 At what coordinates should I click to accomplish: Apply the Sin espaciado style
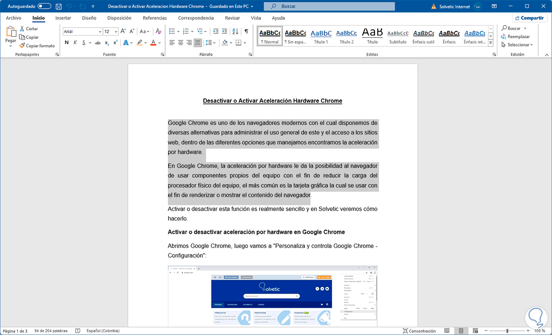coord(295,36)
